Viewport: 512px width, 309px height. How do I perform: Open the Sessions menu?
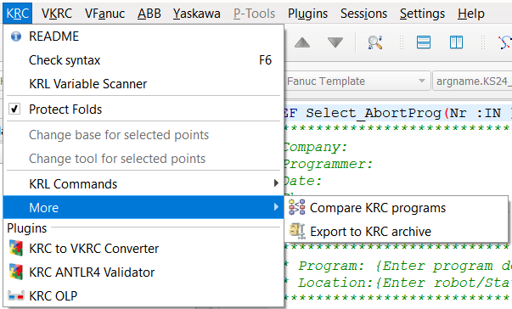click(363, 14)
